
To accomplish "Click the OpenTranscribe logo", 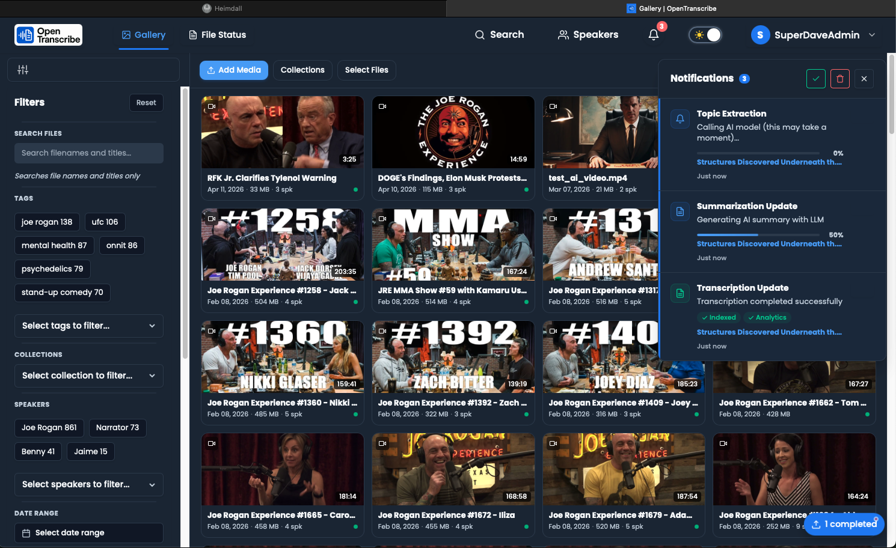I will tap(48, 35).
